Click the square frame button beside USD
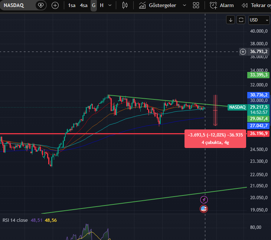271x240 pixels. pos(241,20)
